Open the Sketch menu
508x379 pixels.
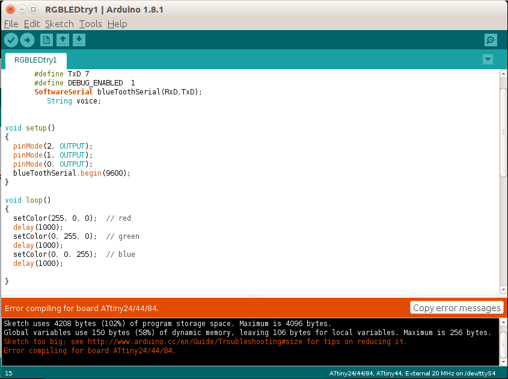pyautogui.click(x=60, y=24)
